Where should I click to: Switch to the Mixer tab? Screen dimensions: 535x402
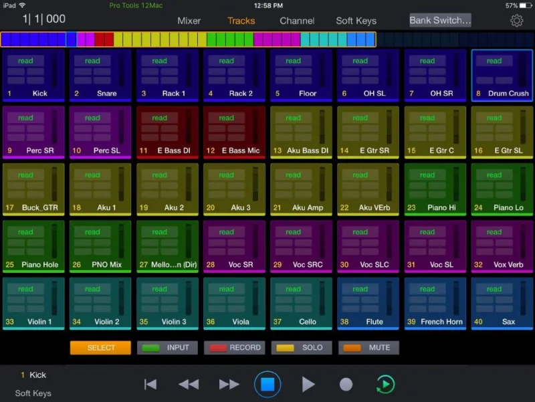(189, 21)
